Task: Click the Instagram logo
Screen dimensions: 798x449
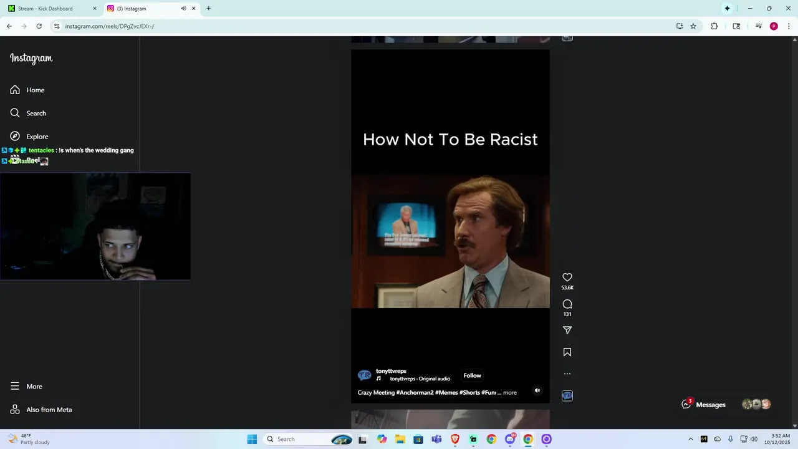Action: pyautogui.click(x=31, y=58)
